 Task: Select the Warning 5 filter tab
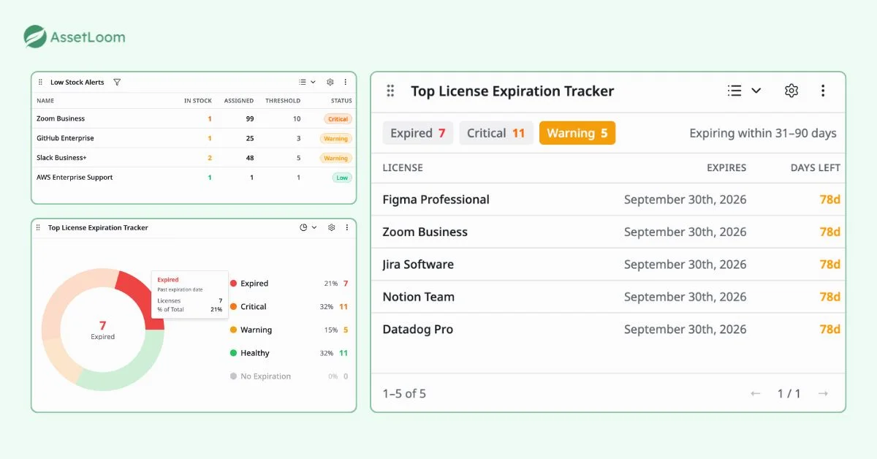(577, 133)
